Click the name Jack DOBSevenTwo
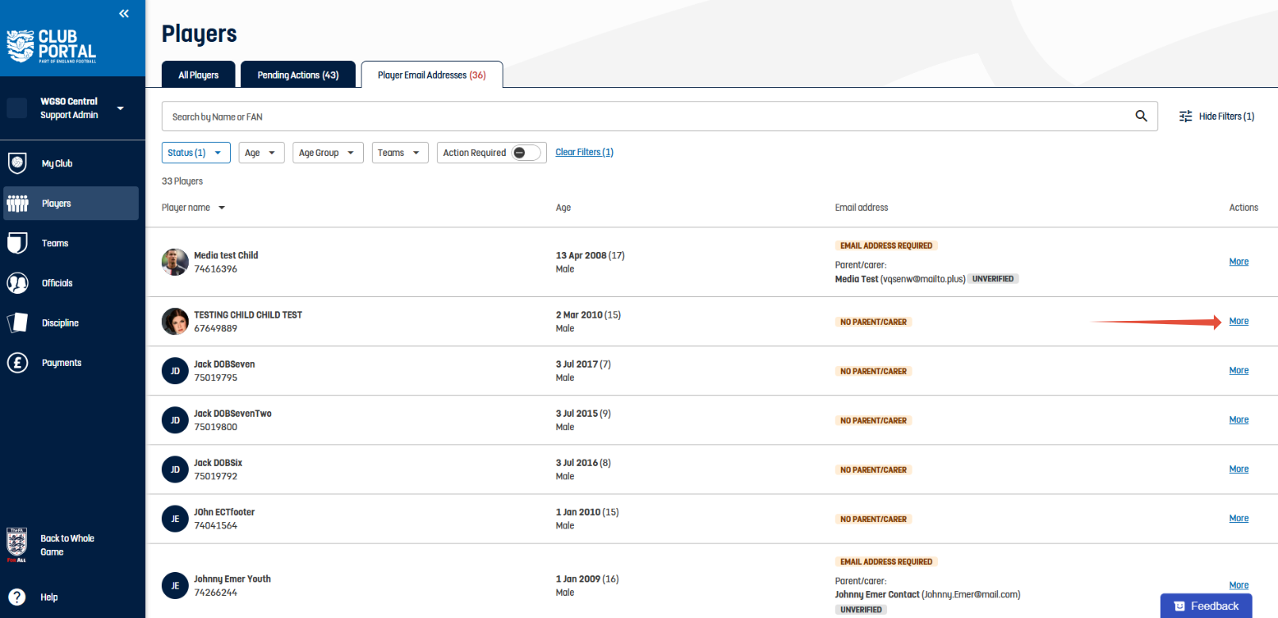This screenshot has height=618, width=1278. coord(232,414)
